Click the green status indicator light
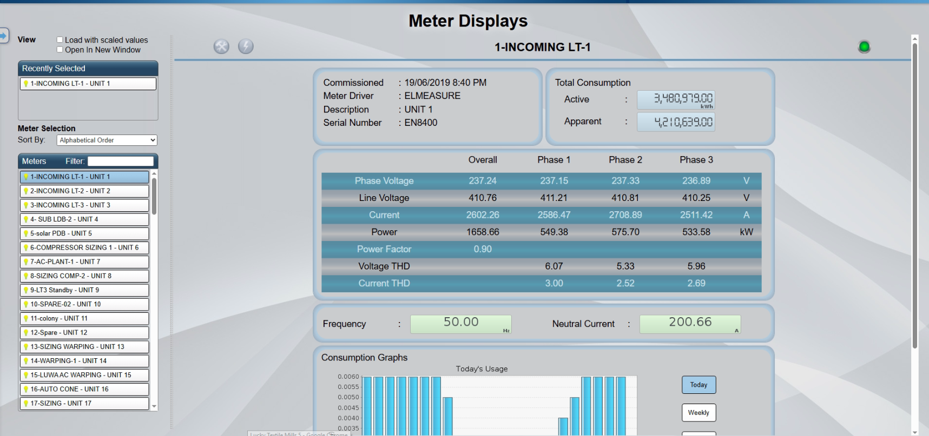 tap(864, 47)
